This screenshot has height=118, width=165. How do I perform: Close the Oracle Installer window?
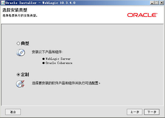[162, 3]
